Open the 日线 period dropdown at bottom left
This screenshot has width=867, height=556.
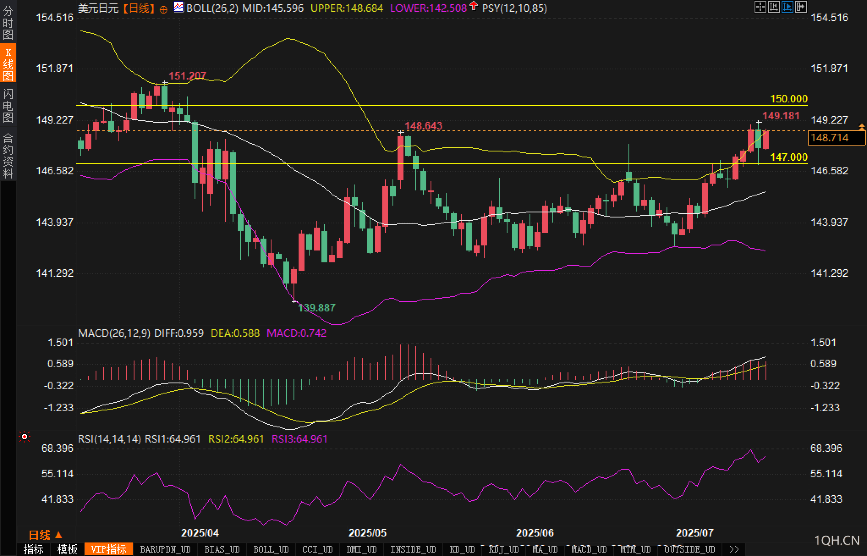(45, 535)
